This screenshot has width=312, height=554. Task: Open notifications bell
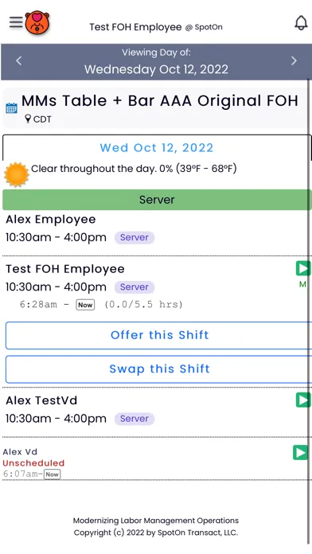tap(301, 23)
